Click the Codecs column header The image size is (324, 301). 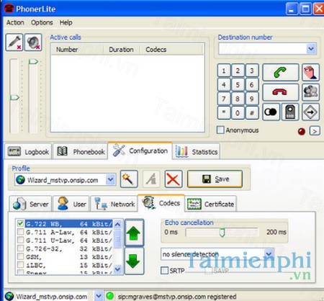click(171, 50)
